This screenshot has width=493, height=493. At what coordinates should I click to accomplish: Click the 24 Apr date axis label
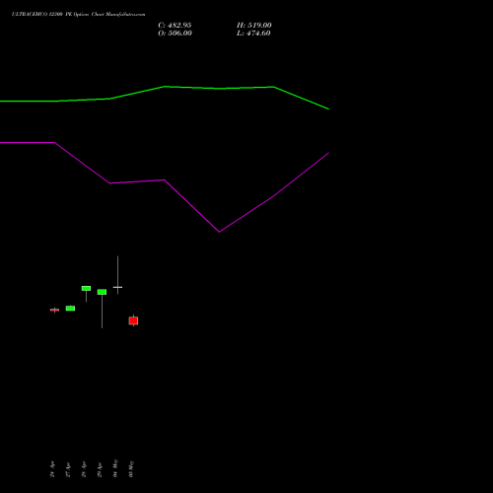52,469
